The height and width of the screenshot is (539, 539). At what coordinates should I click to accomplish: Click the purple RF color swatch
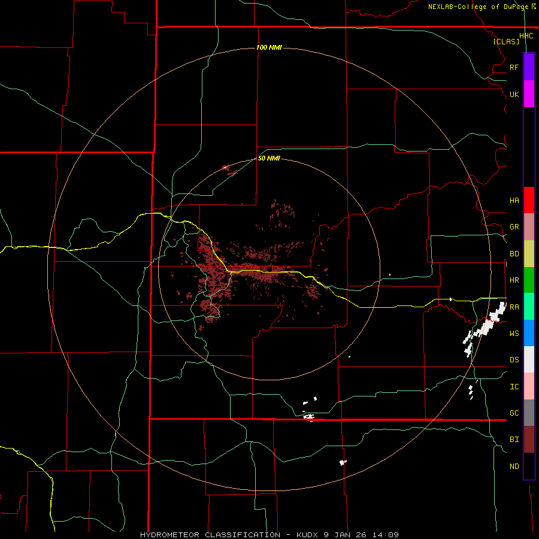click(529, 67)
